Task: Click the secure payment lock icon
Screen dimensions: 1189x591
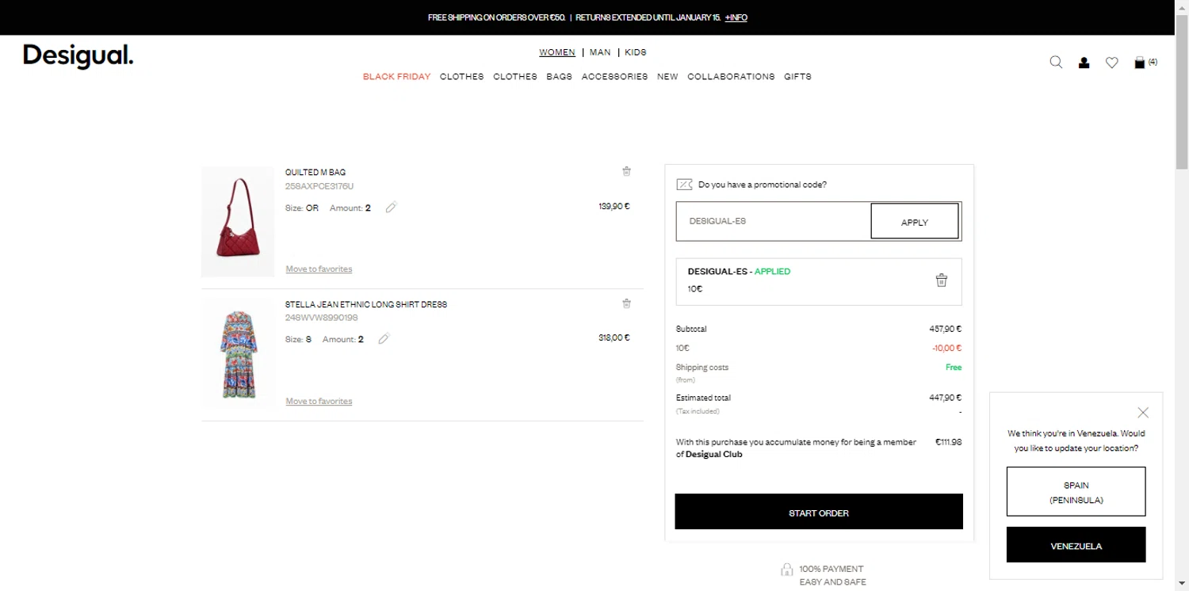Action: (786, 570)
